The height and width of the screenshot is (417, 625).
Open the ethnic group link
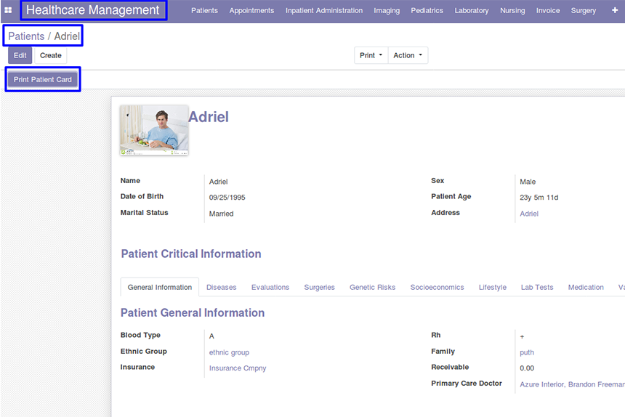(x=229, y=352)
